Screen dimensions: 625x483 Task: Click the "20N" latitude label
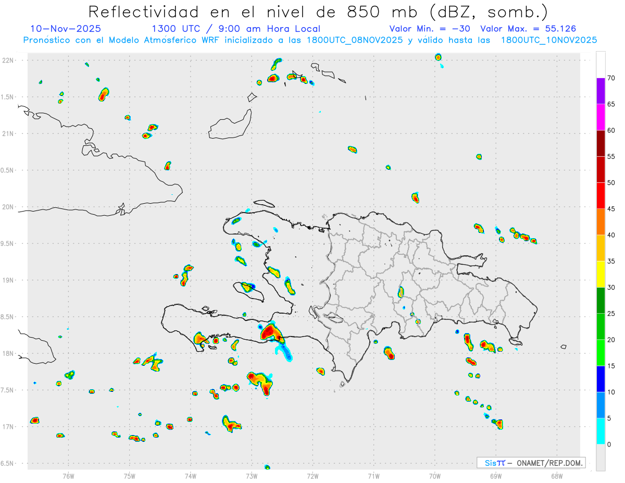tap(8, 207)
